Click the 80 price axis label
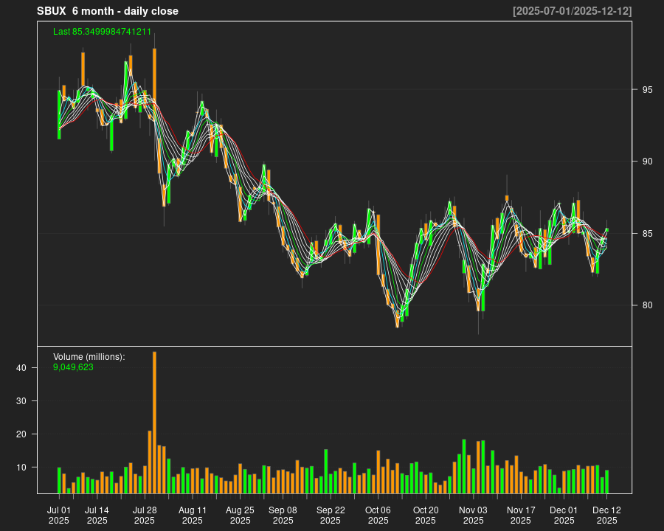664x531 pixels. (x=646, y=305)
